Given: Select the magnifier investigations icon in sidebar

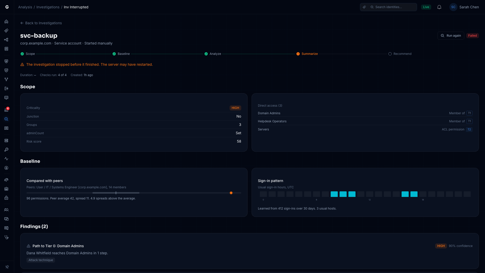Looking at the screenshot, I should [x=6, y=119].
